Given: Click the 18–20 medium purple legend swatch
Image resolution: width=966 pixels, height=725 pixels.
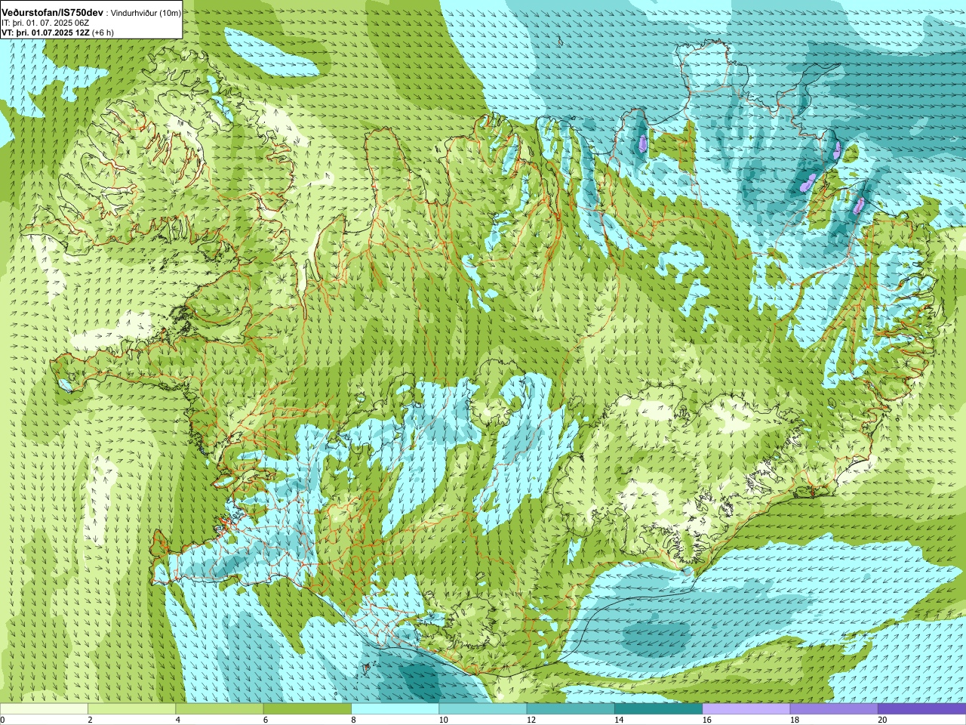Looking at the screenshot, I should pyautogui.click(x=834, y=709).
